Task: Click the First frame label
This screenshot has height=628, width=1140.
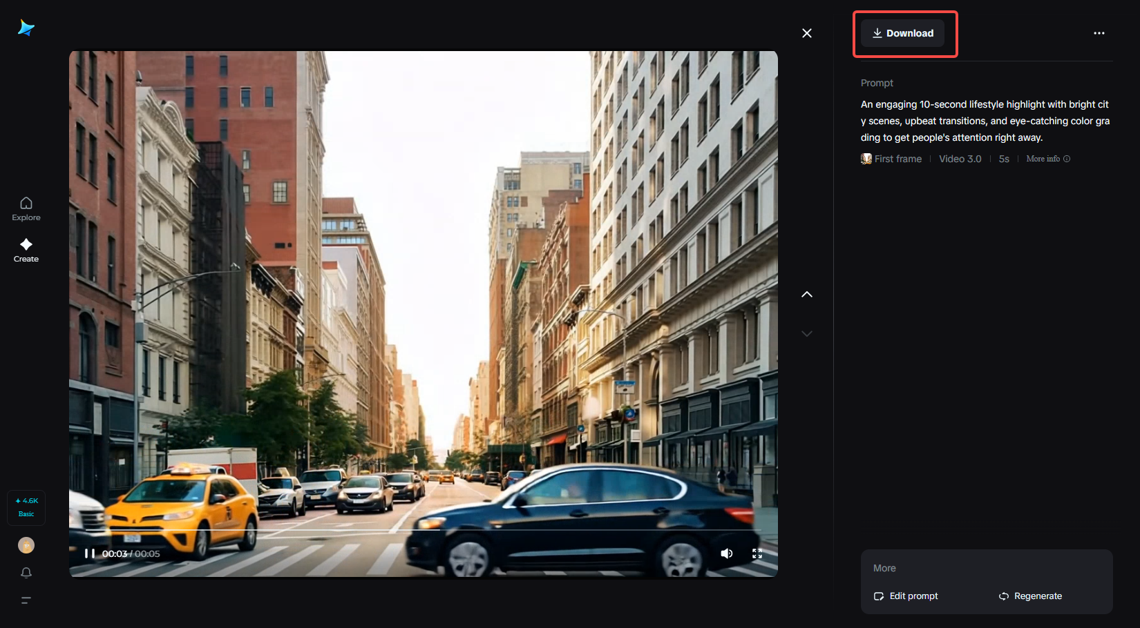Action: click(x=898, y=159)
